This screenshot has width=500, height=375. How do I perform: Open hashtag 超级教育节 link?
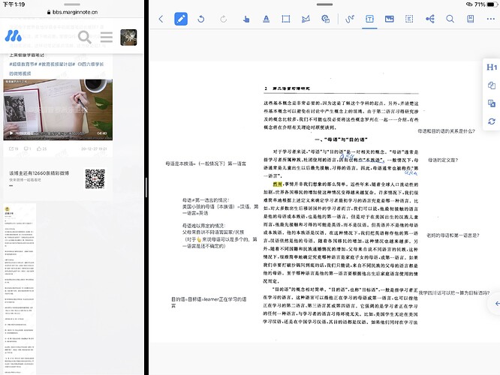click(x=23, y=64)
